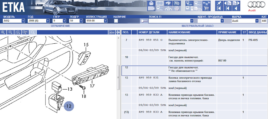The width and height of the screenshot is (268, 119).
Task: Click the НАИМЕНОВАНИЕ column header
Action: point(192,32)
